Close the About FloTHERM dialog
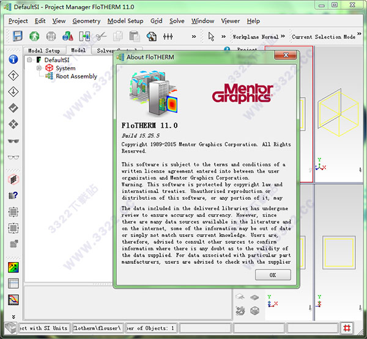The height and width of the screenshot is (339, 367). click(286, 55)
